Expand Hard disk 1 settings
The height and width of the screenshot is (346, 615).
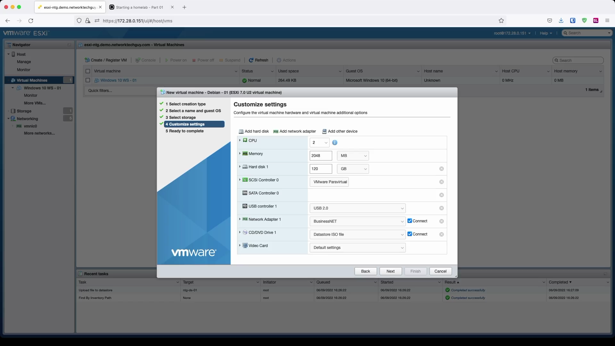pos(240,167)
